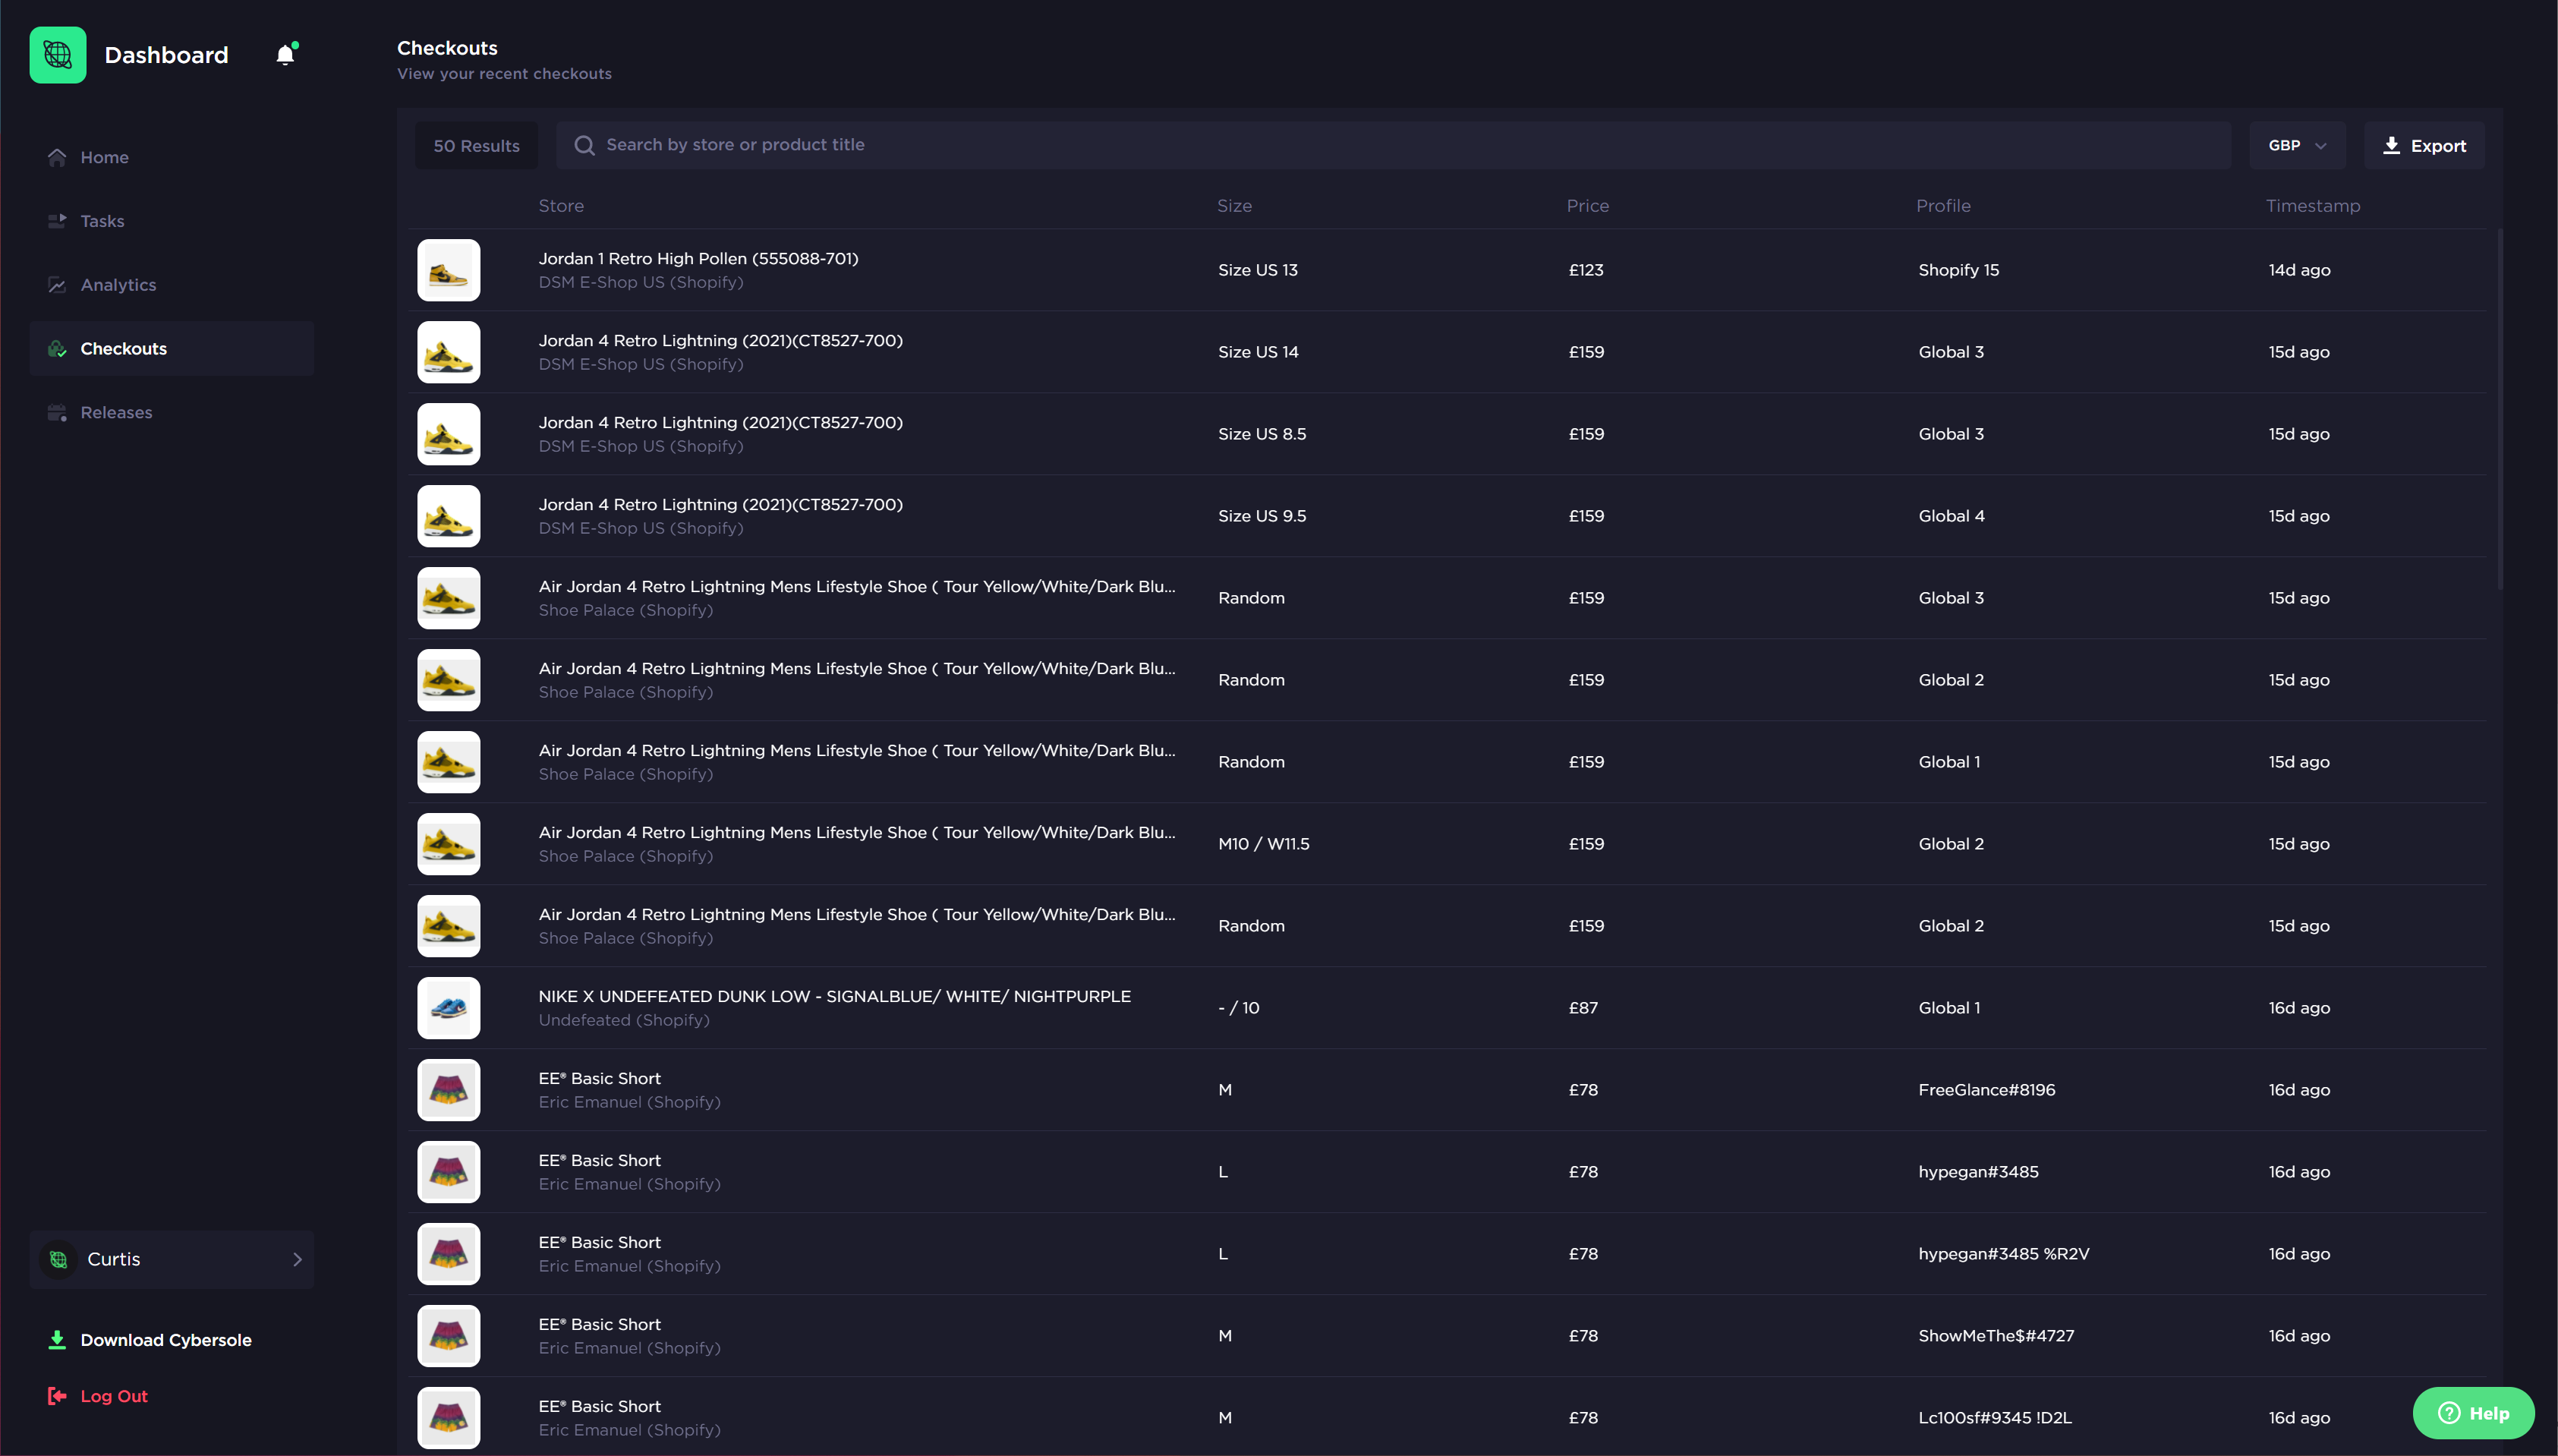Click hypegan#3485 %R2V profile cell
2558x1456 pixels.
click(x=2003, y=1254)
